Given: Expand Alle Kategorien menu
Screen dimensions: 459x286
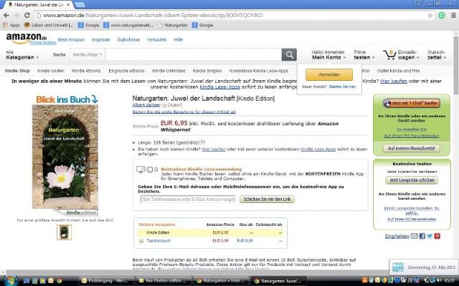Looking at the screenshot, I should (x=22, y=55).
